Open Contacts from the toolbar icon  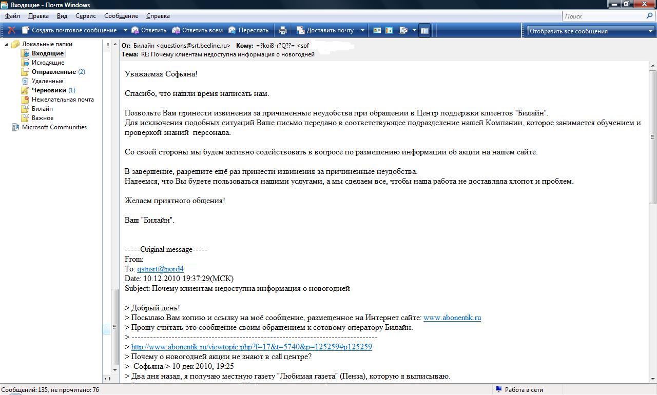[x=377, y=30]
